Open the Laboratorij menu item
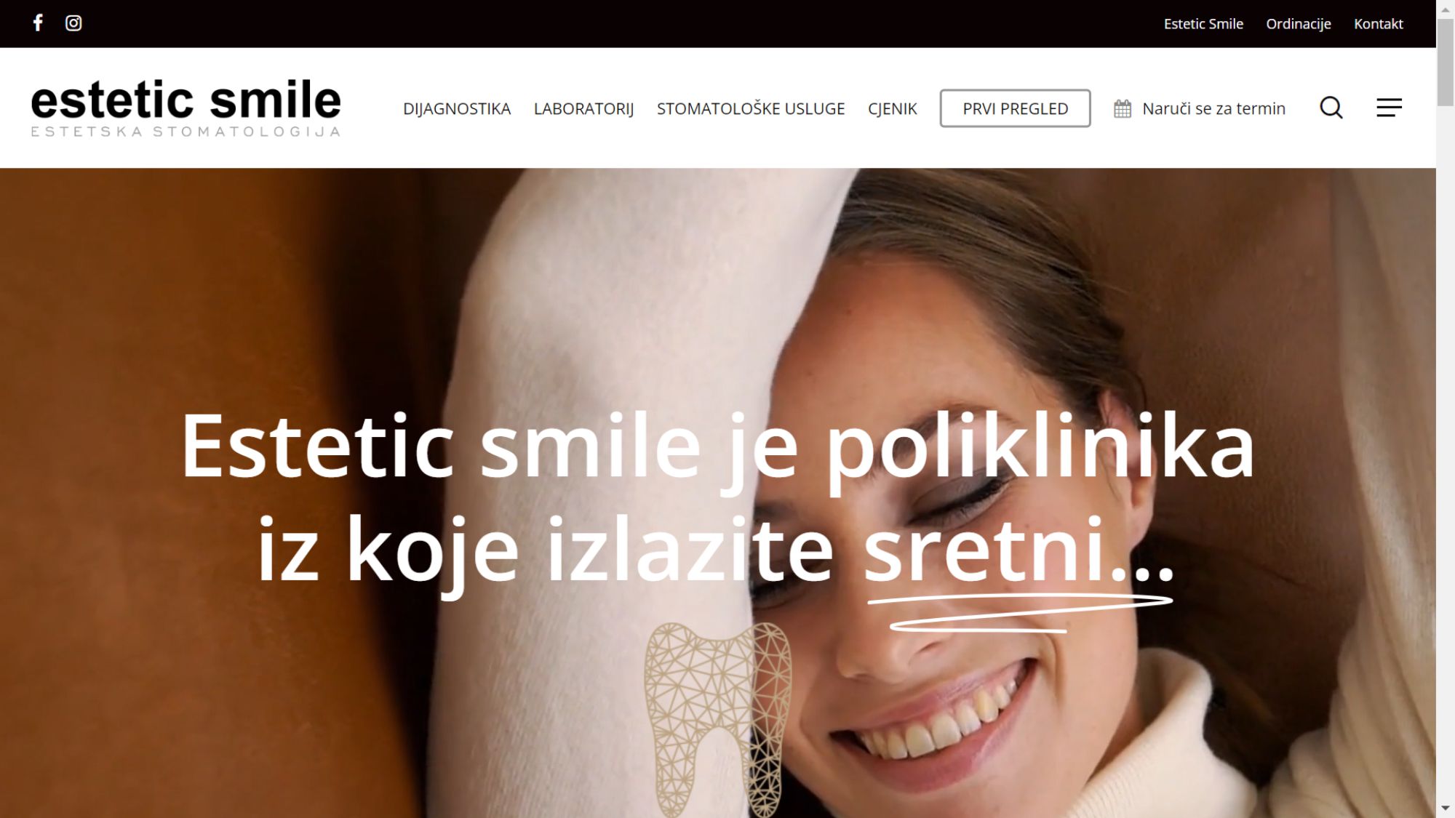This screenshot has height=818, width=1455. pyautogui.click(x=583, y=109)
